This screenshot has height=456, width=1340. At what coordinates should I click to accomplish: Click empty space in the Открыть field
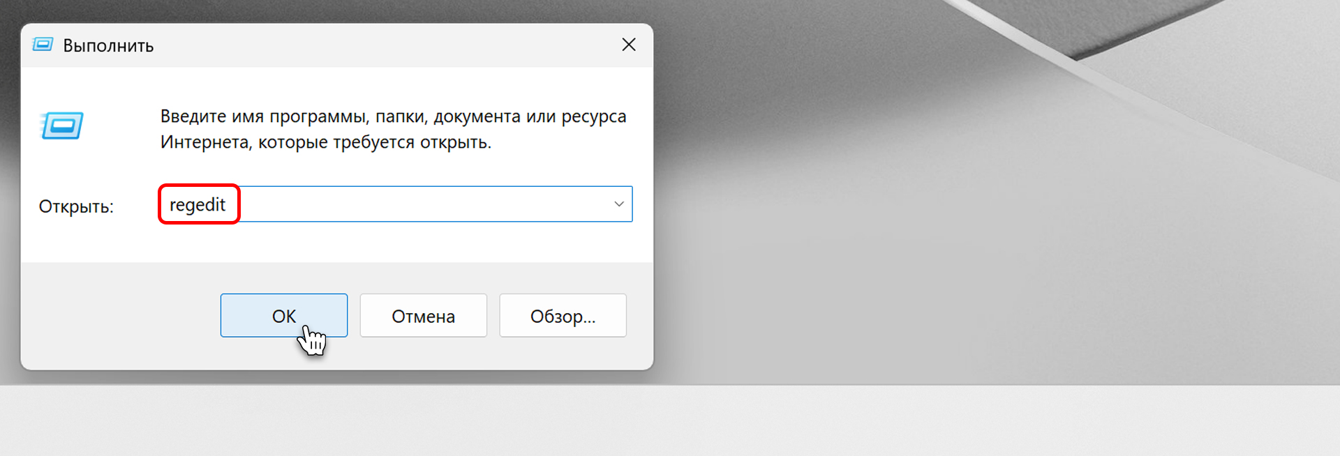point(419,204)
